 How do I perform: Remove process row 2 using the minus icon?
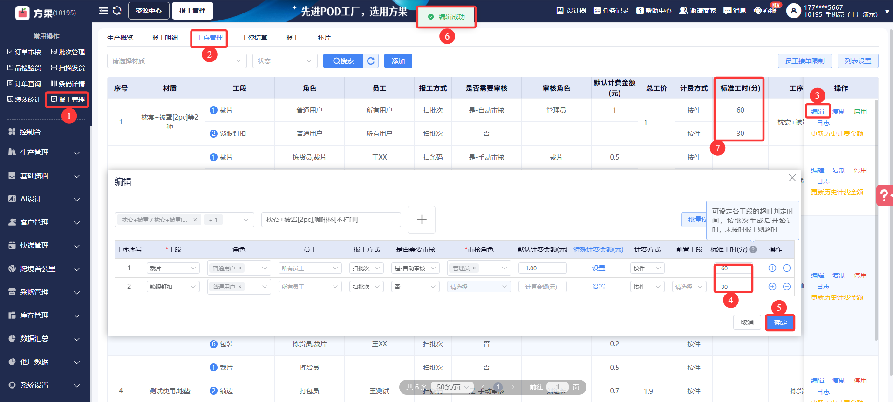click(x=786, y=287)
